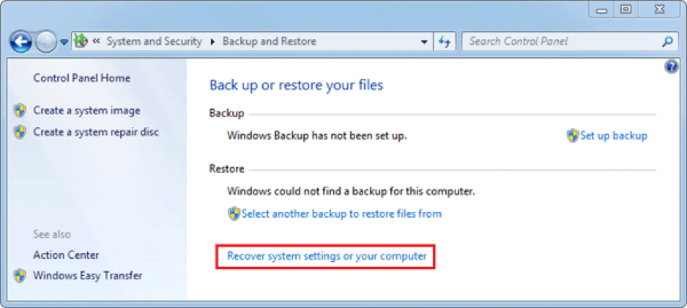
Task: Open Recover system settings or your computer
Action: pos(327,257)
